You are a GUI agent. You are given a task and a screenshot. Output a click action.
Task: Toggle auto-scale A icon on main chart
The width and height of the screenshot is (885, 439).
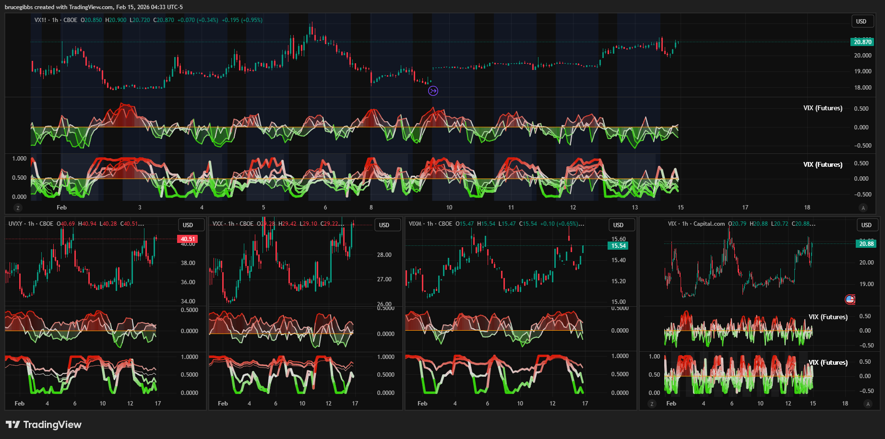tap(863, 208)
